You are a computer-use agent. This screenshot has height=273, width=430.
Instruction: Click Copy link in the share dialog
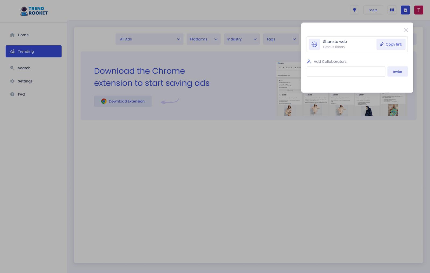point(391,44)
